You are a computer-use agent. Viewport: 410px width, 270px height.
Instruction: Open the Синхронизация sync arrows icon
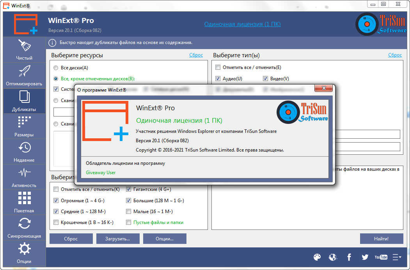(x=24, y=224)
